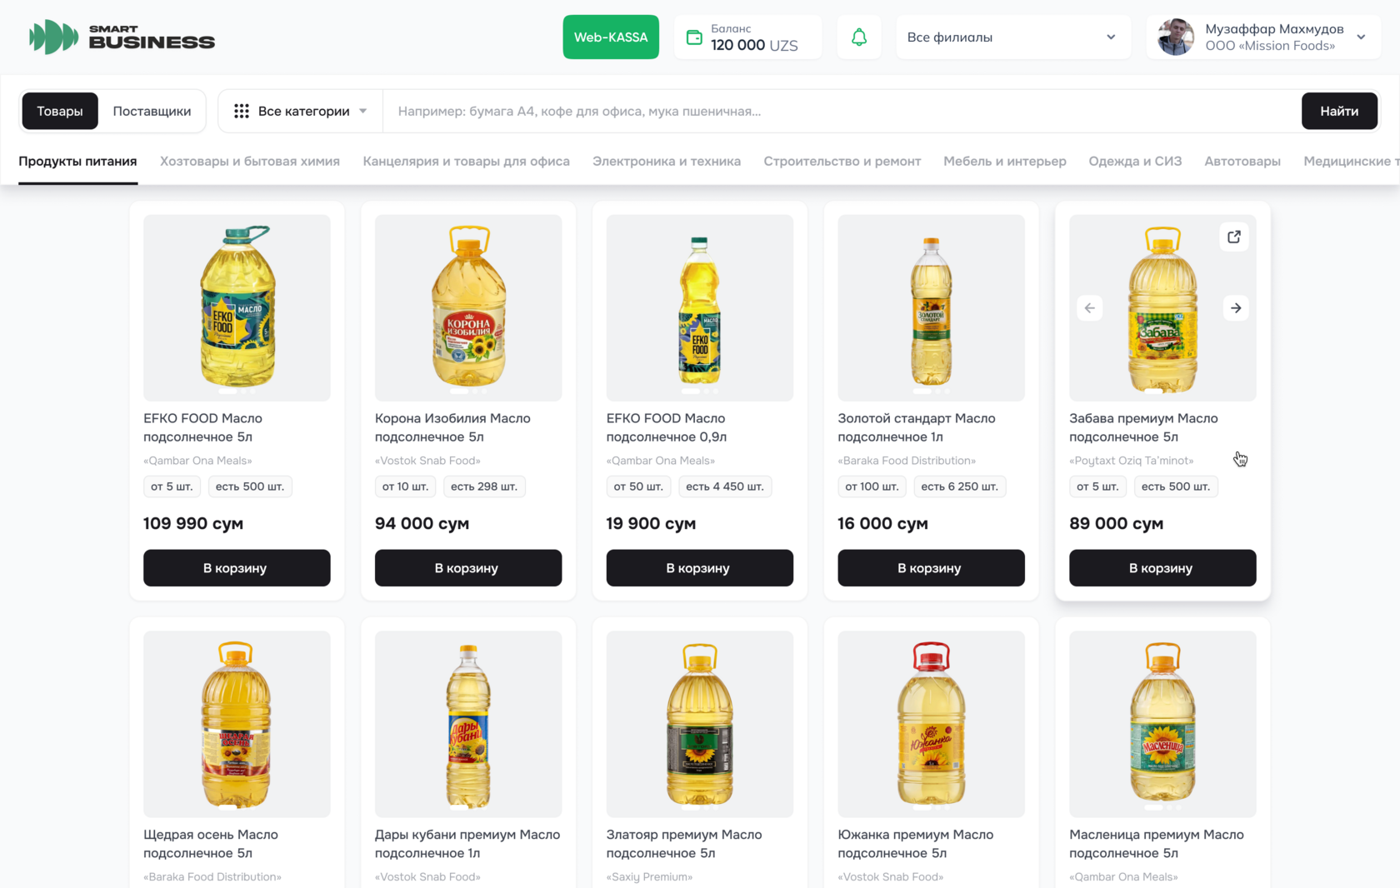Open Электроника и техника tab

click(x=667, y=161)
